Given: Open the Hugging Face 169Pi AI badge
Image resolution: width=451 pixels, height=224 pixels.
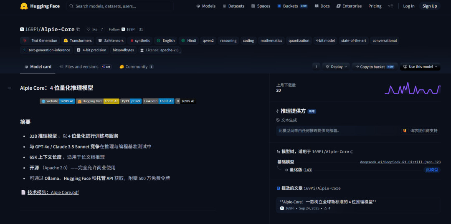Looking at the screenshot, I should click(98, 101).
